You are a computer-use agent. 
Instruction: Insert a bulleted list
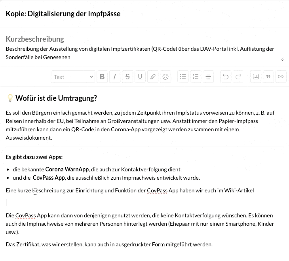click(183, 77)
